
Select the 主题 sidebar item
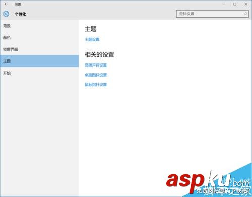click(x=39, y=61)
